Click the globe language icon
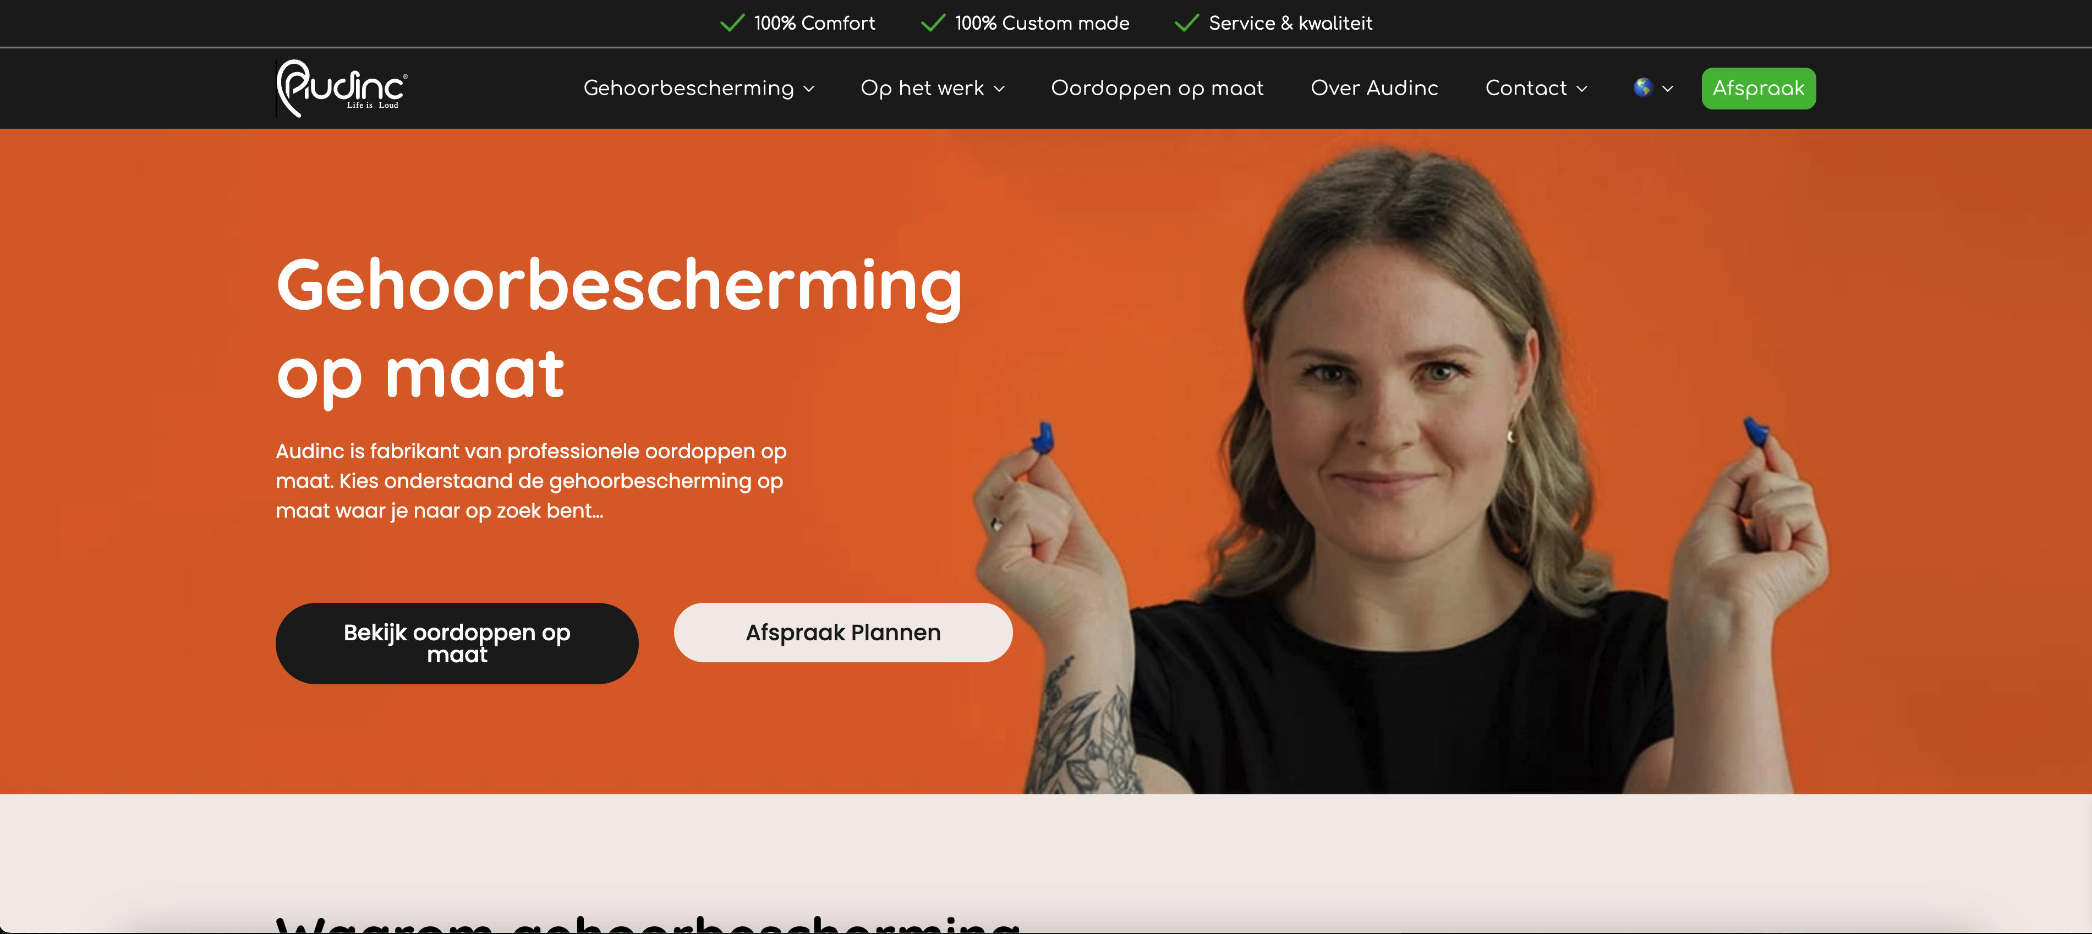 1643,87
